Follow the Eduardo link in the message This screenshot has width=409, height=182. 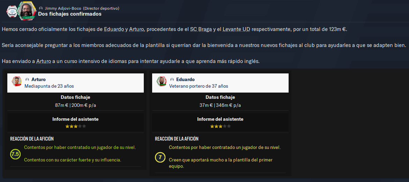point(114,29)
